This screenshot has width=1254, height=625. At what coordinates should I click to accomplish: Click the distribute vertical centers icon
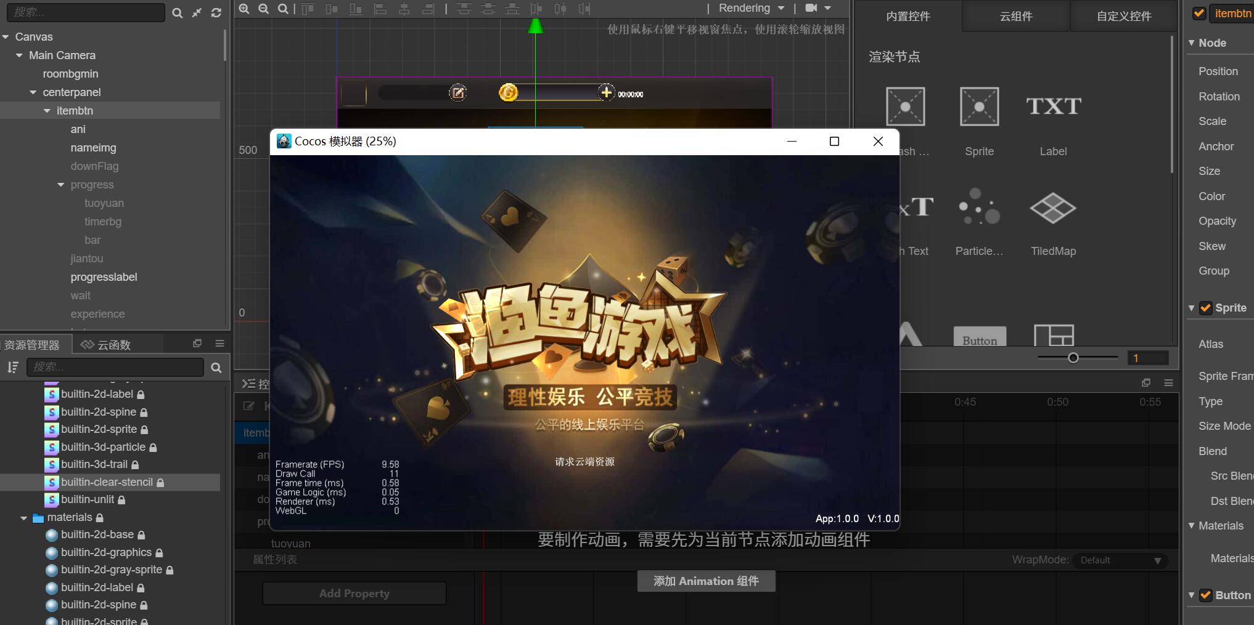(488, 9)
